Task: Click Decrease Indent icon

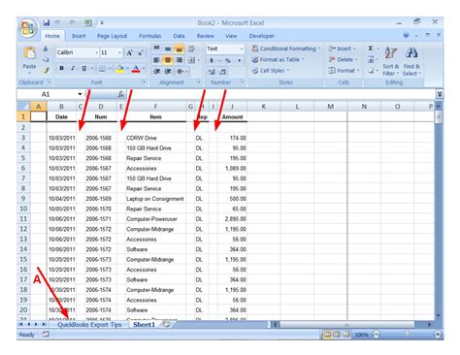Action: pyautogui.click(x=157, y=71)
